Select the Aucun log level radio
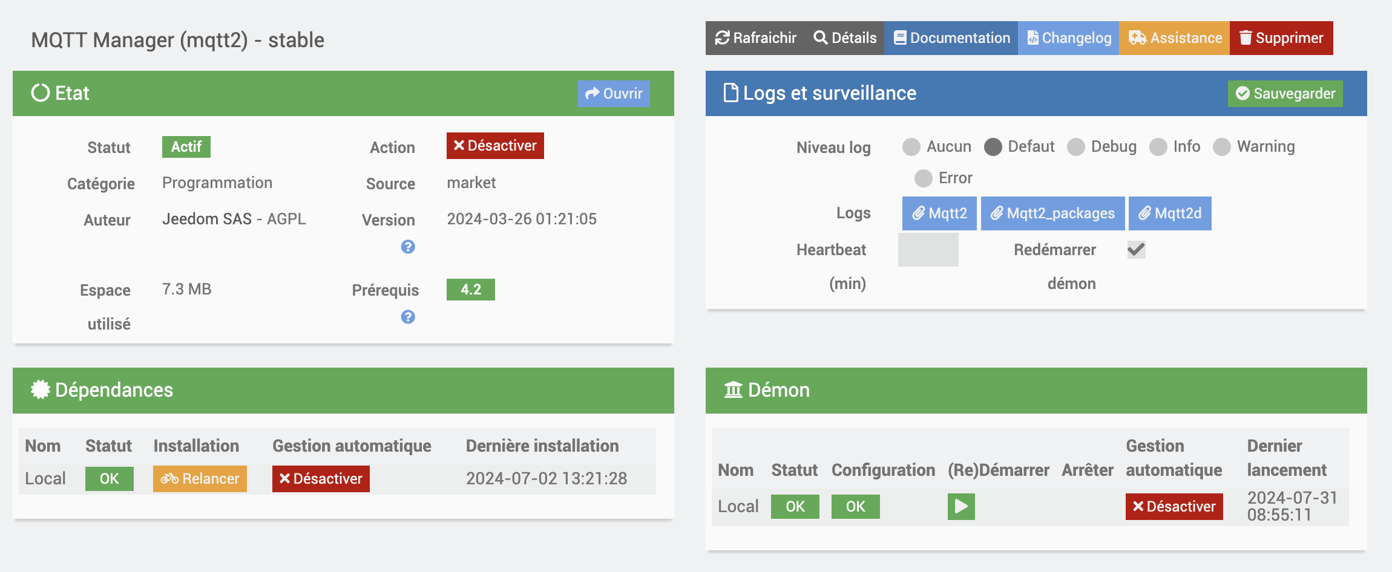Viewport: 1392px width, 572px height. pyautogui.click(x=911, y=147)
